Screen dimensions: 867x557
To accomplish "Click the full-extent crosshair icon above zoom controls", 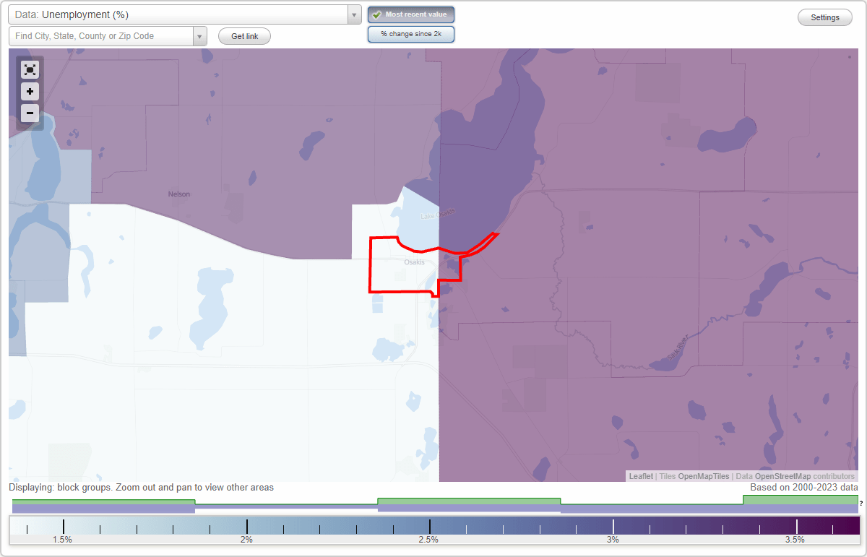I will point(30,69).
